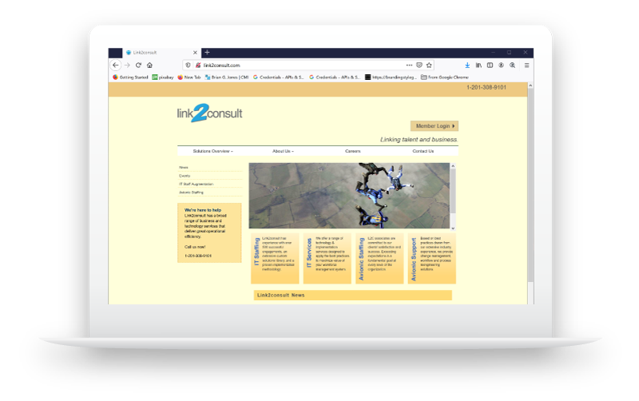This screenshot has width=639, height=401.
Task: Click the link2consult logo
Action: 209,114
